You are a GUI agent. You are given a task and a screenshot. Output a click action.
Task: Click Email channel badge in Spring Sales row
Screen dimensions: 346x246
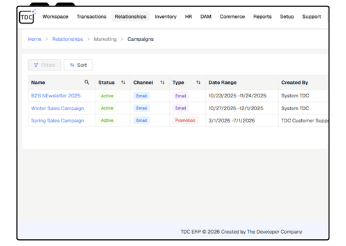point(142,120)
